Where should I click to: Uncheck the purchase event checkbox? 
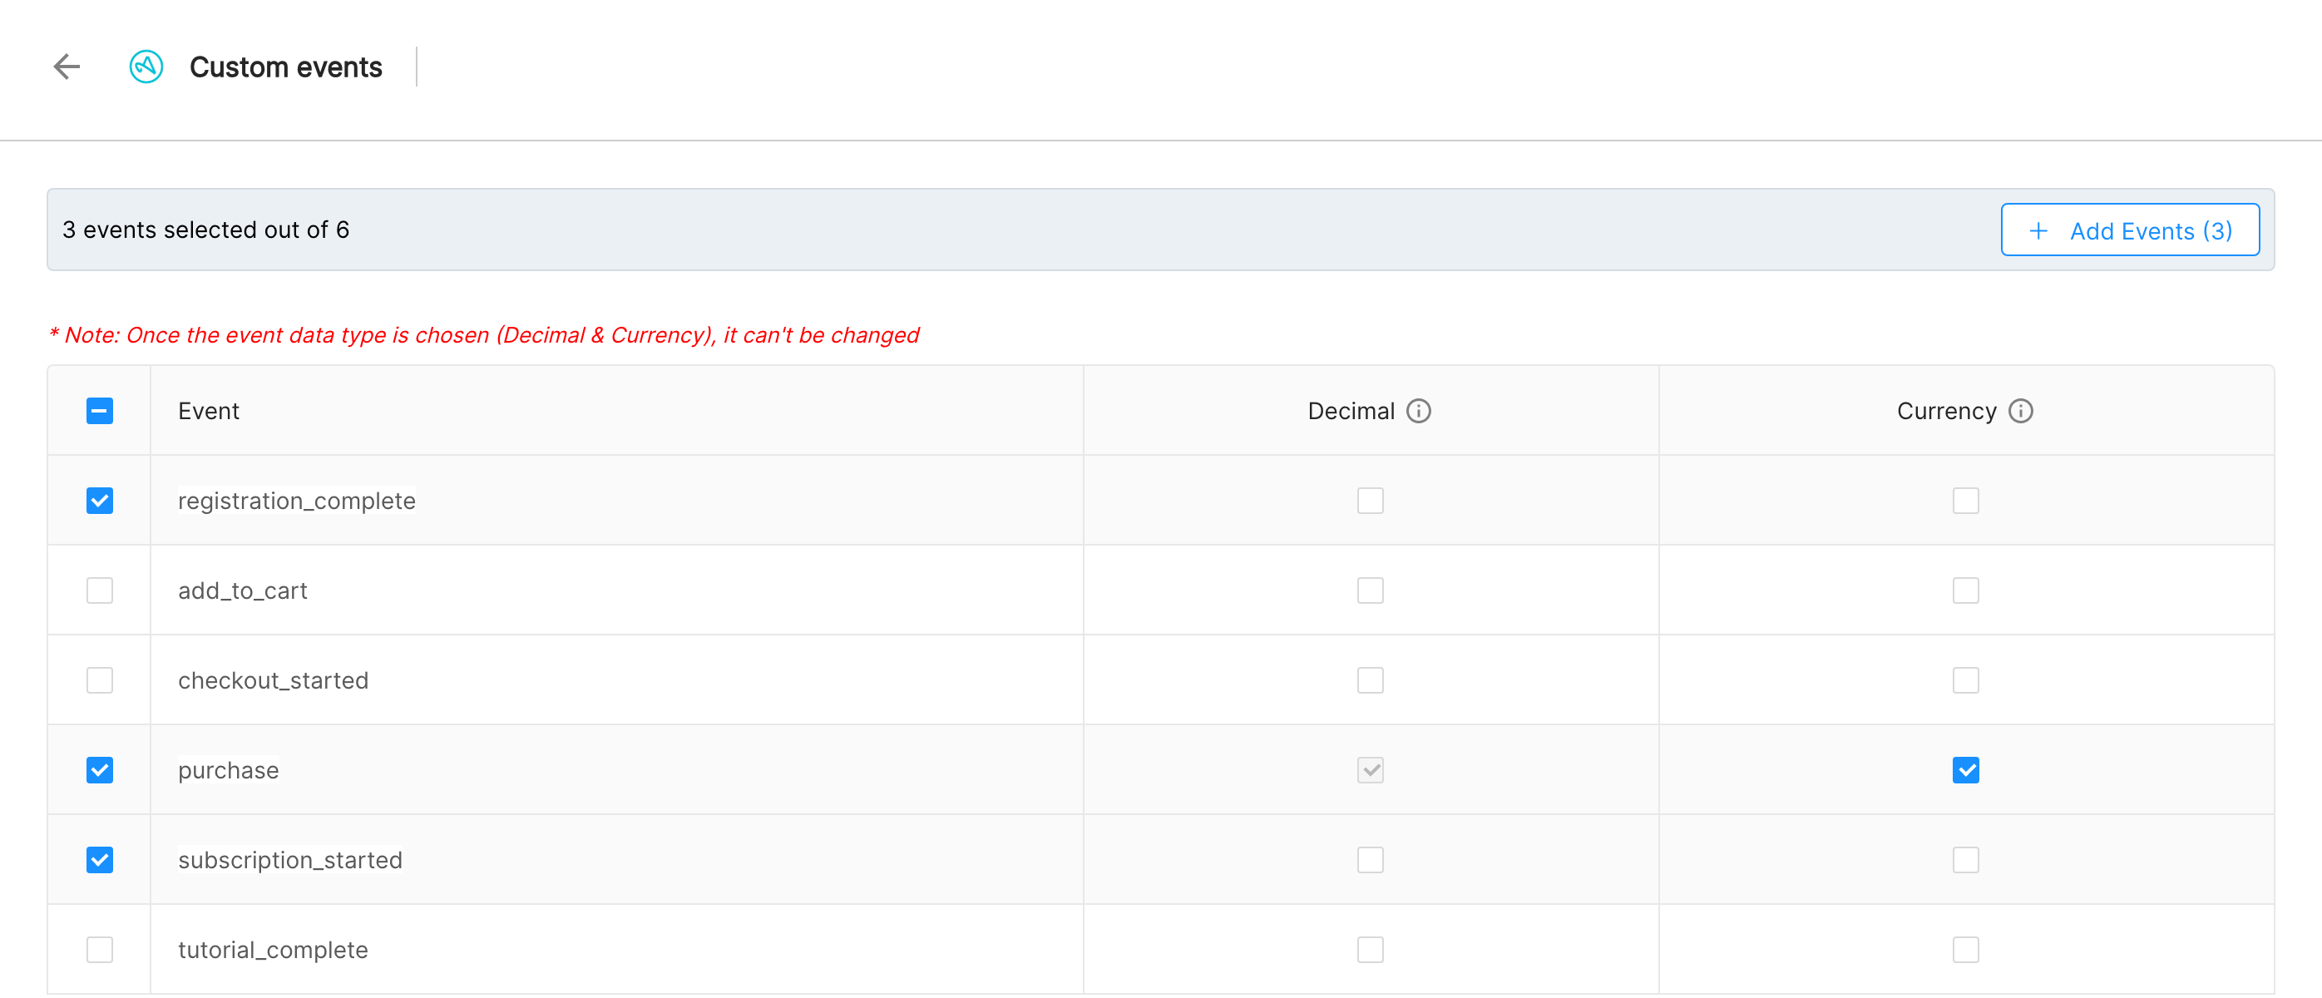[x=100, y=770]
